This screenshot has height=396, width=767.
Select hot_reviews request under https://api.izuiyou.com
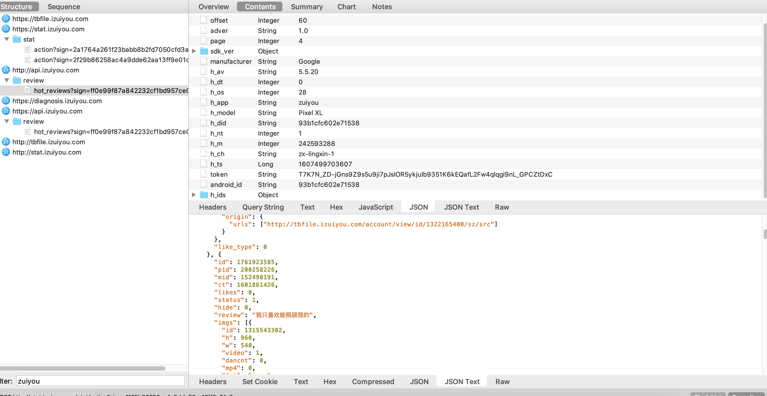click(x=94, y=131)
